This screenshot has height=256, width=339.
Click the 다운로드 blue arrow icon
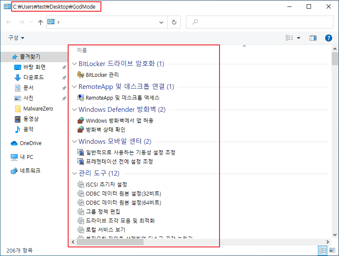(x=18, y=77)
